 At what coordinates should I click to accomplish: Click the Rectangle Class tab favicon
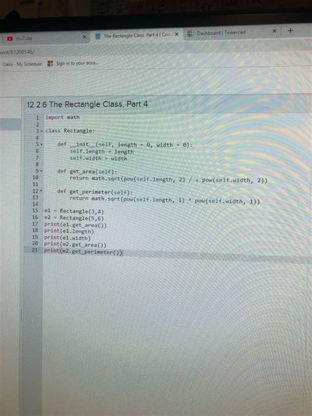tap(98, 36)
